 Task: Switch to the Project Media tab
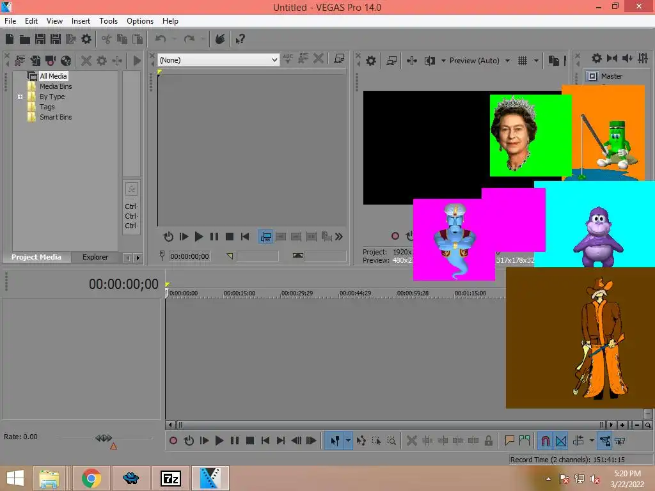click(x=36, y=257)
